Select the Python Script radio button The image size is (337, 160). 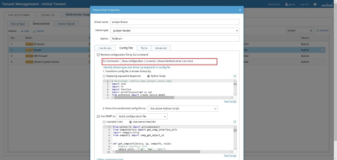148,76
